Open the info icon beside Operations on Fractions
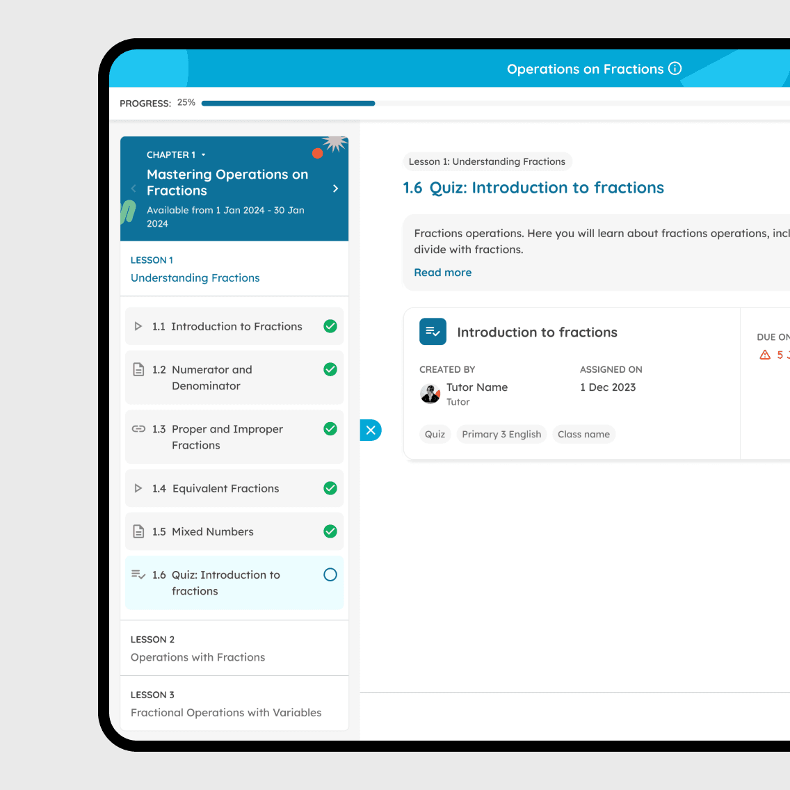Screen dimensions: 790x790 (x=675, y=69)
